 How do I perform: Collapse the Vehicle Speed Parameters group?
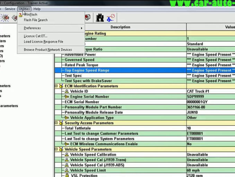tap(56, 149)
